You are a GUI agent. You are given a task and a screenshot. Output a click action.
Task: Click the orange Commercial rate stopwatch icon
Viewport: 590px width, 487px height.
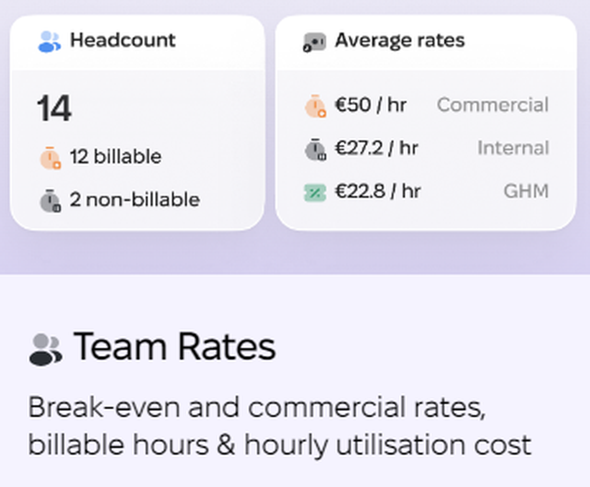(315, 106)
